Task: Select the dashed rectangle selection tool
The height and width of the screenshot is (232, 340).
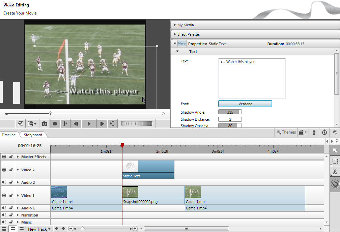Action: [x=335, y=161]
